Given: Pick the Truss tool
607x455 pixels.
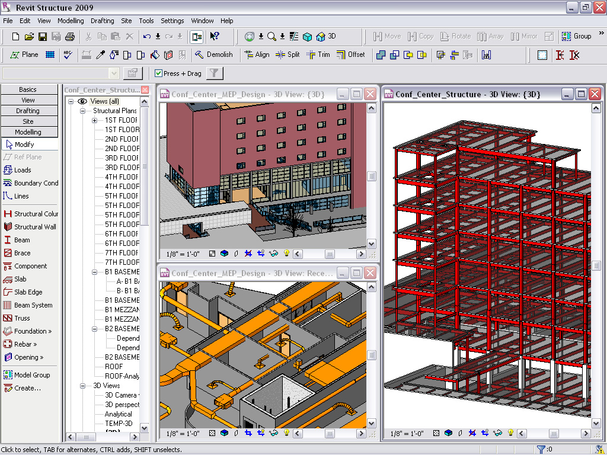Looking at the screenshot, I should [x=22, y=318].
